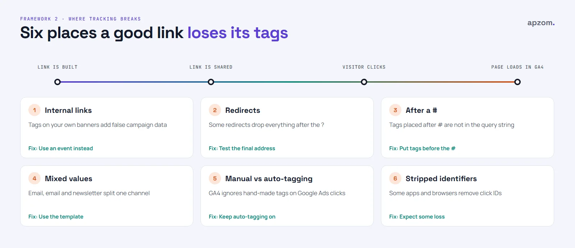The width and height of the screenshot is (575, 248).
Task: Click the LINK IS SHARED stage label
Action: point(211,67)
